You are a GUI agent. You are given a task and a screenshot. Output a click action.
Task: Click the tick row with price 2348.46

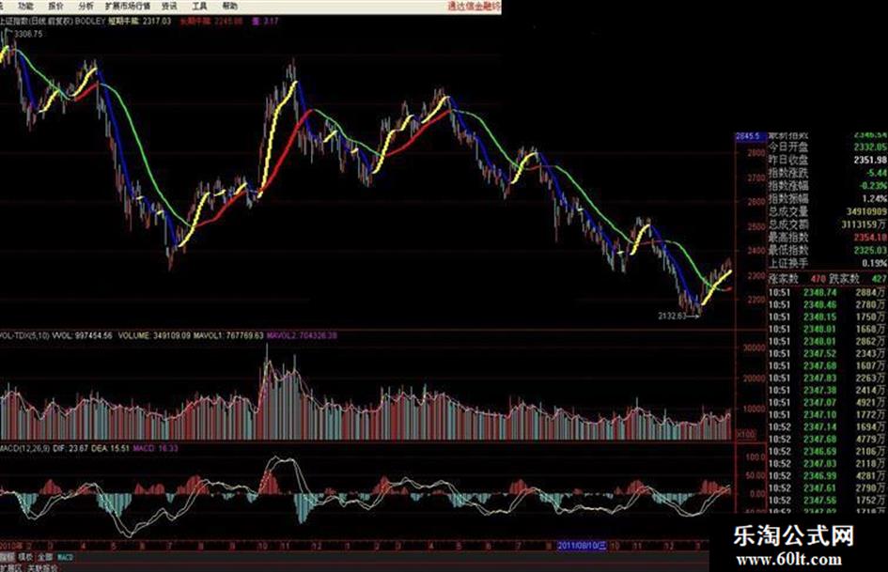pos(828,305)
